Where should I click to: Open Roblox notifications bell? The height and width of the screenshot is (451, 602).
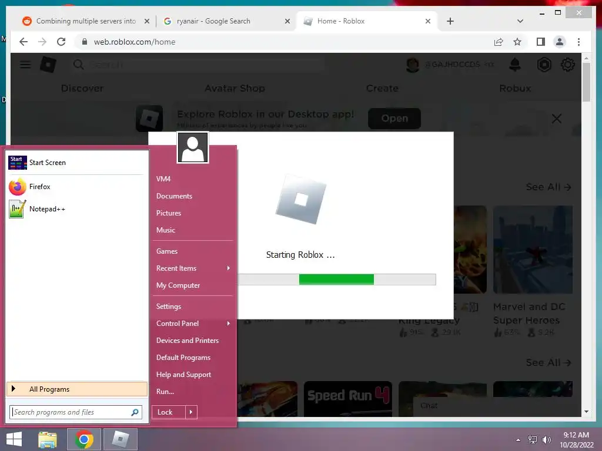coord(515,65)
